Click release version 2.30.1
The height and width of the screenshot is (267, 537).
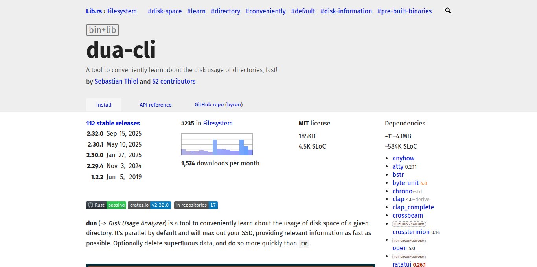[x=95, y=144]
